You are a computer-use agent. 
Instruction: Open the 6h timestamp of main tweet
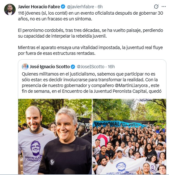pyautogui.click(x=100, y=7)
